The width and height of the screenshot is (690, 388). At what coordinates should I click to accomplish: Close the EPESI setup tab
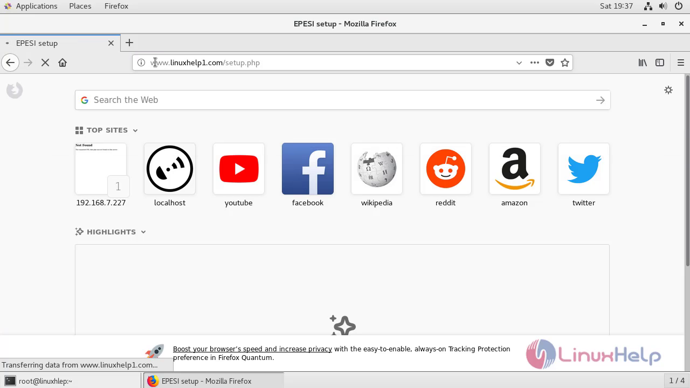(x=111, y=43)
